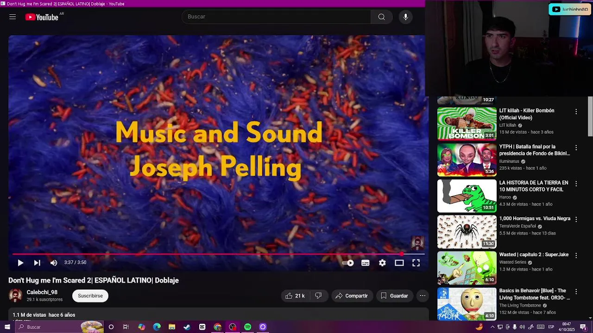The width and height of the screenshot is (593, 333).
Task: Click the page scrollbar thumb on the right
Action: [x=590, y=117]
